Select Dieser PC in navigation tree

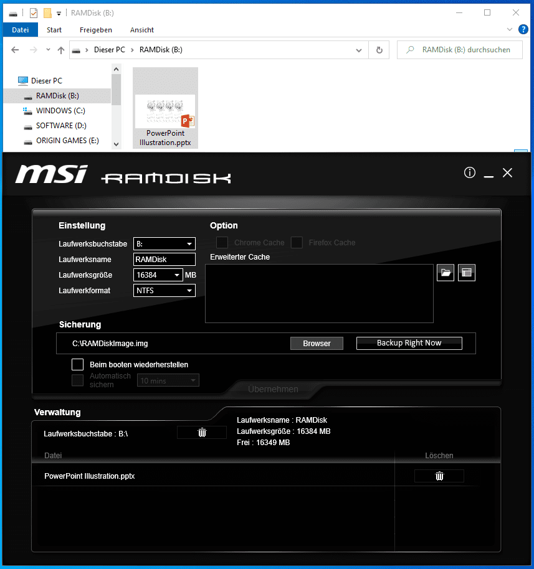(x=47, y=80)
